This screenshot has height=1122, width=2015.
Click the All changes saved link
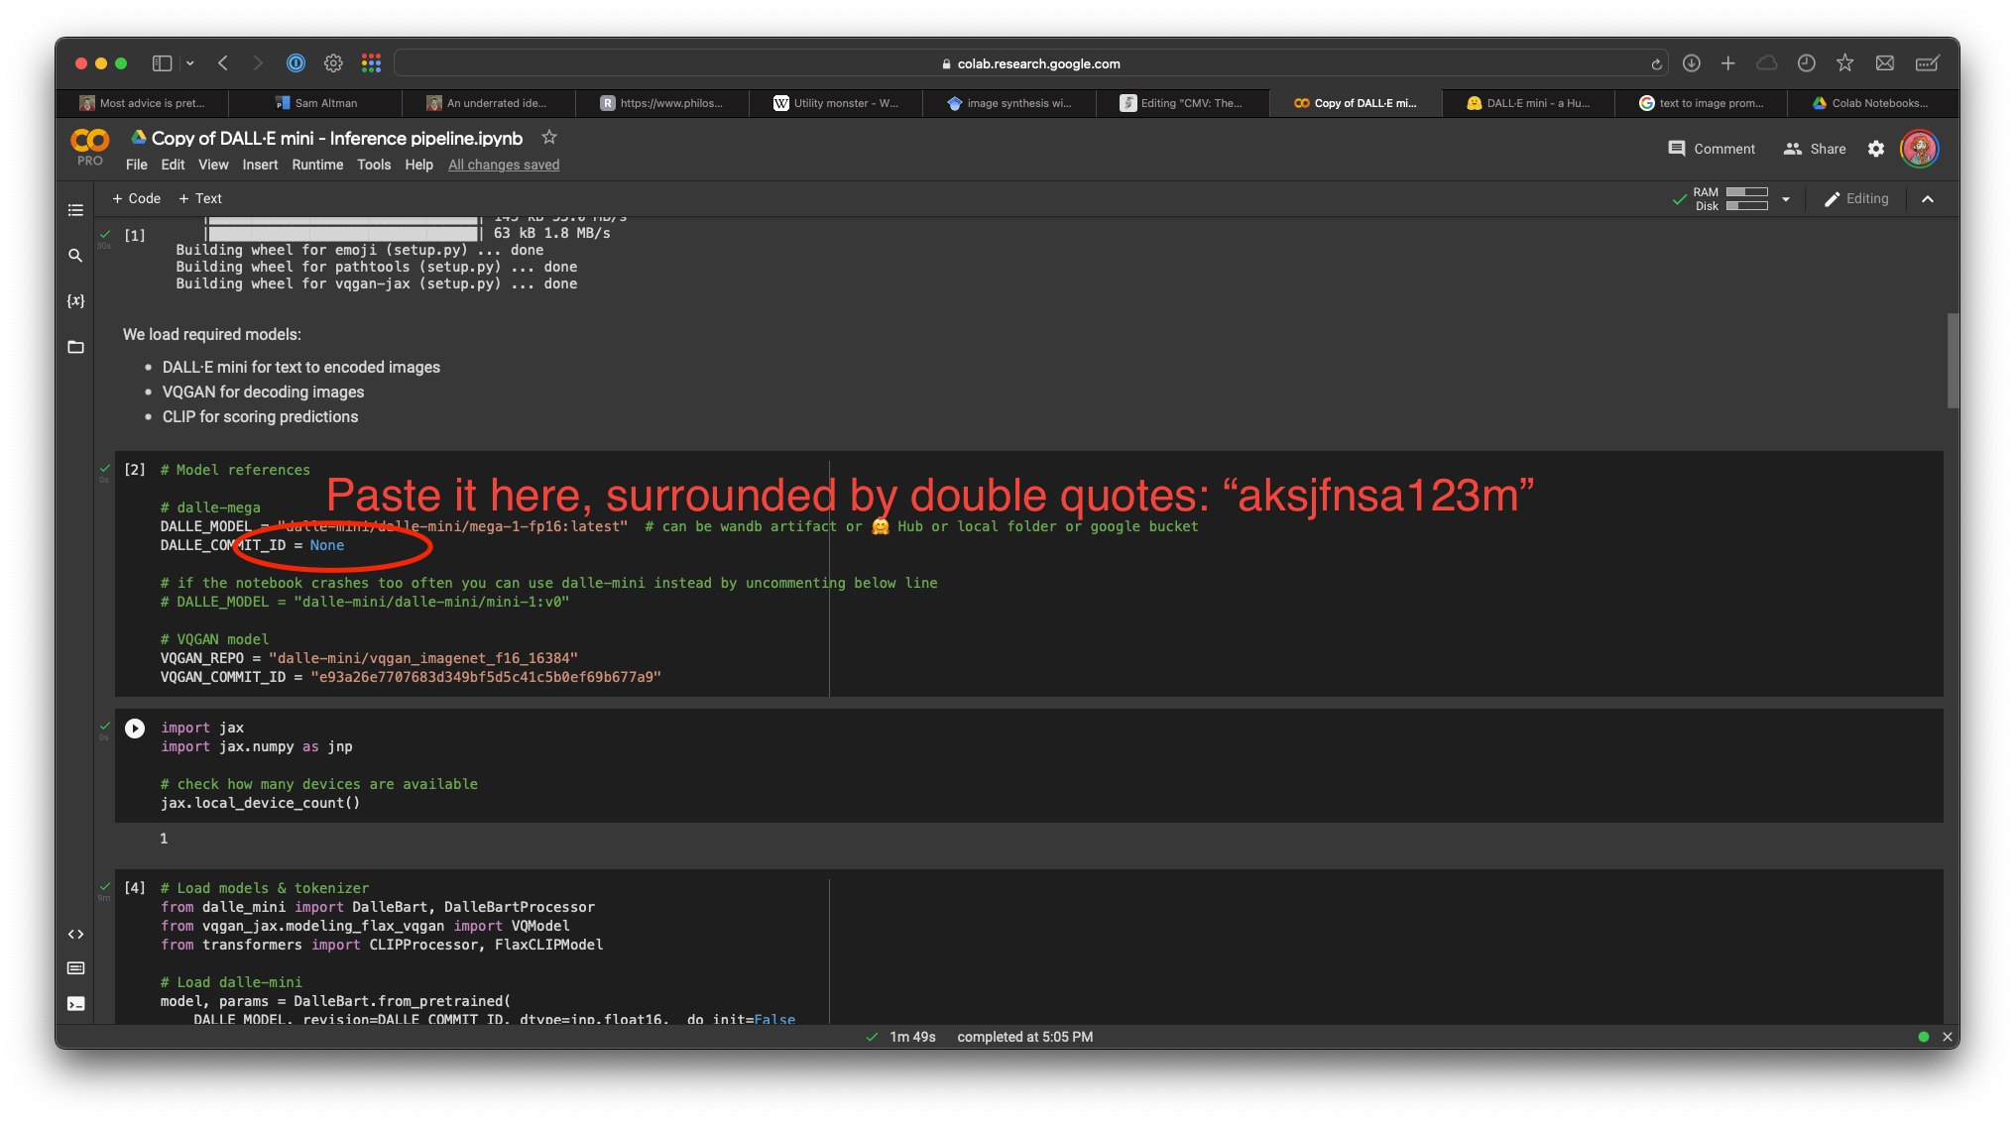504,165
